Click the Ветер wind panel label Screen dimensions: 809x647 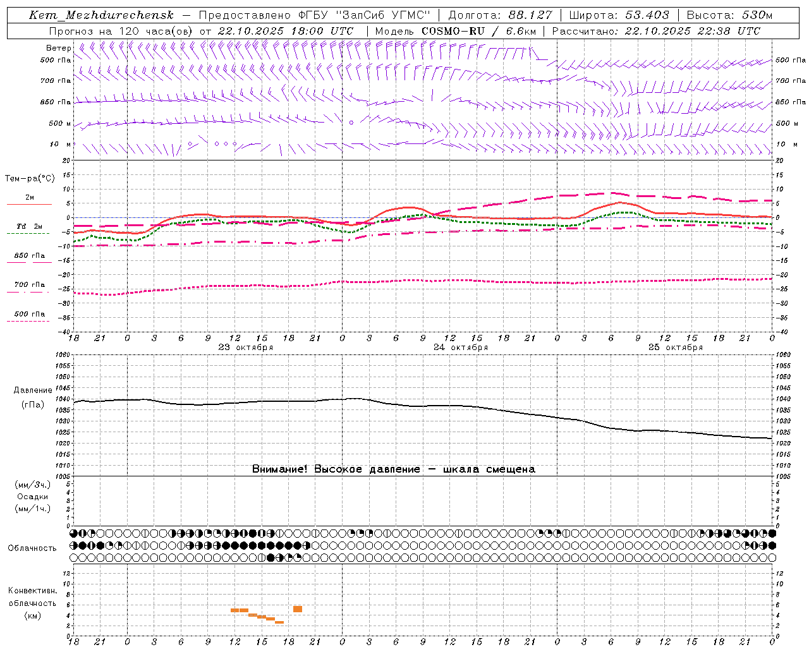(x=59, y=48)
